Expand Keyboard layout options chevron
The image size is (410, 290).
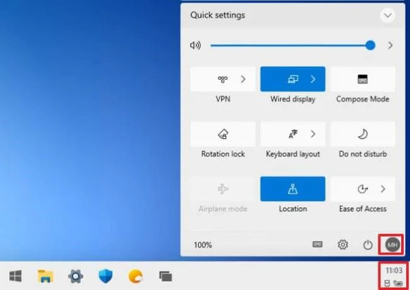(x=313, y=134)
